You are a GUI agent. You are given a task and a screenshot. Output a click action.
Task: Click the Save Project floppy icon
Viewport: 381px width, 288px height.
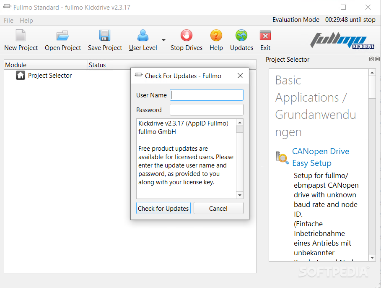105,35
